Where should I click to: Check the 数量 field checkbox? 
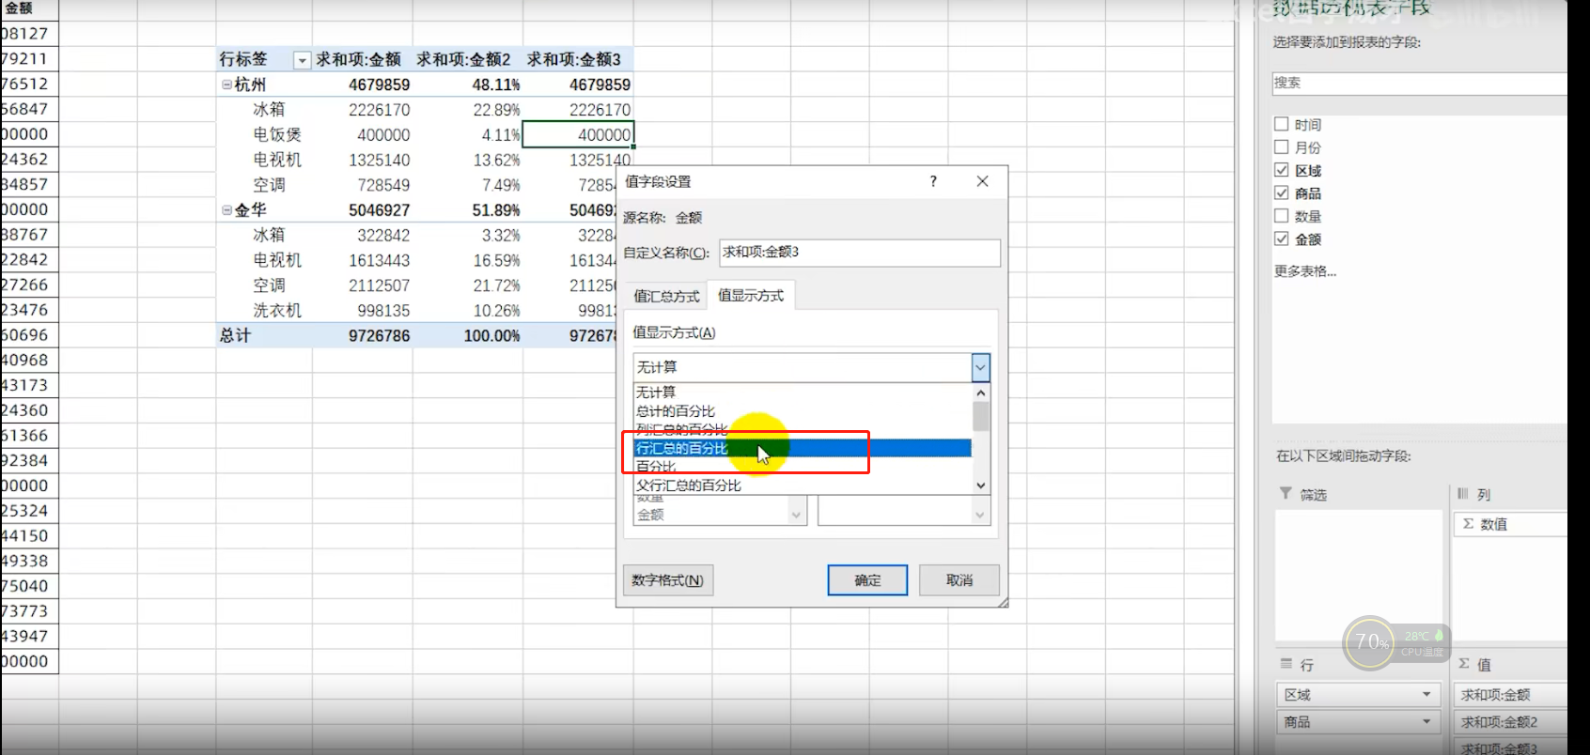click(x=1281, y=216)
